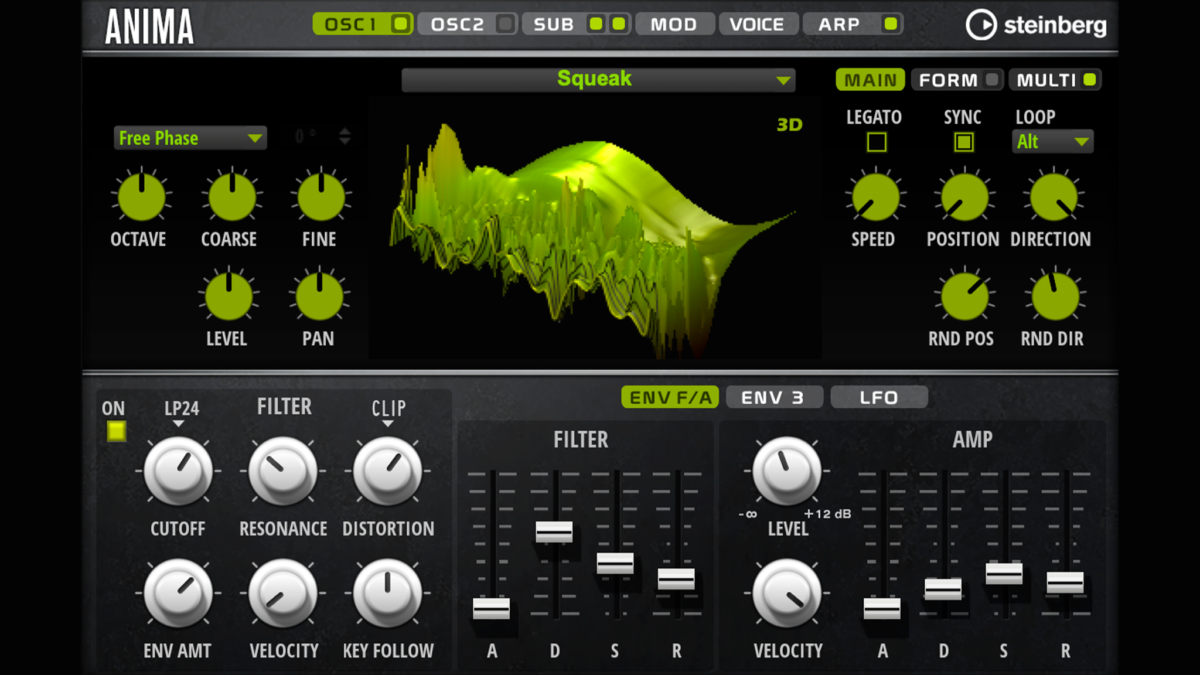Click the phase degree stepper arrows
The image size is (1200, 675).
pos(345,137)
